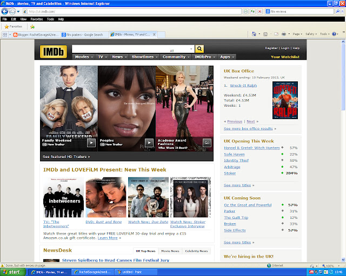The image size is (346, 276).
Task: Click the blue Help question icon
Action: 334,34
